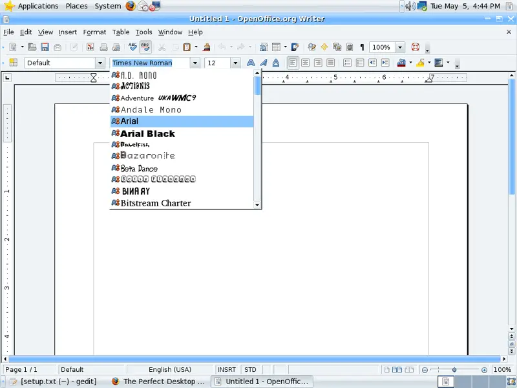Image resolution: width=517 pixels, height=388 pixels.
Task: Choose Arial Black font
Action: pyautogui.click(x=182, y=133)
